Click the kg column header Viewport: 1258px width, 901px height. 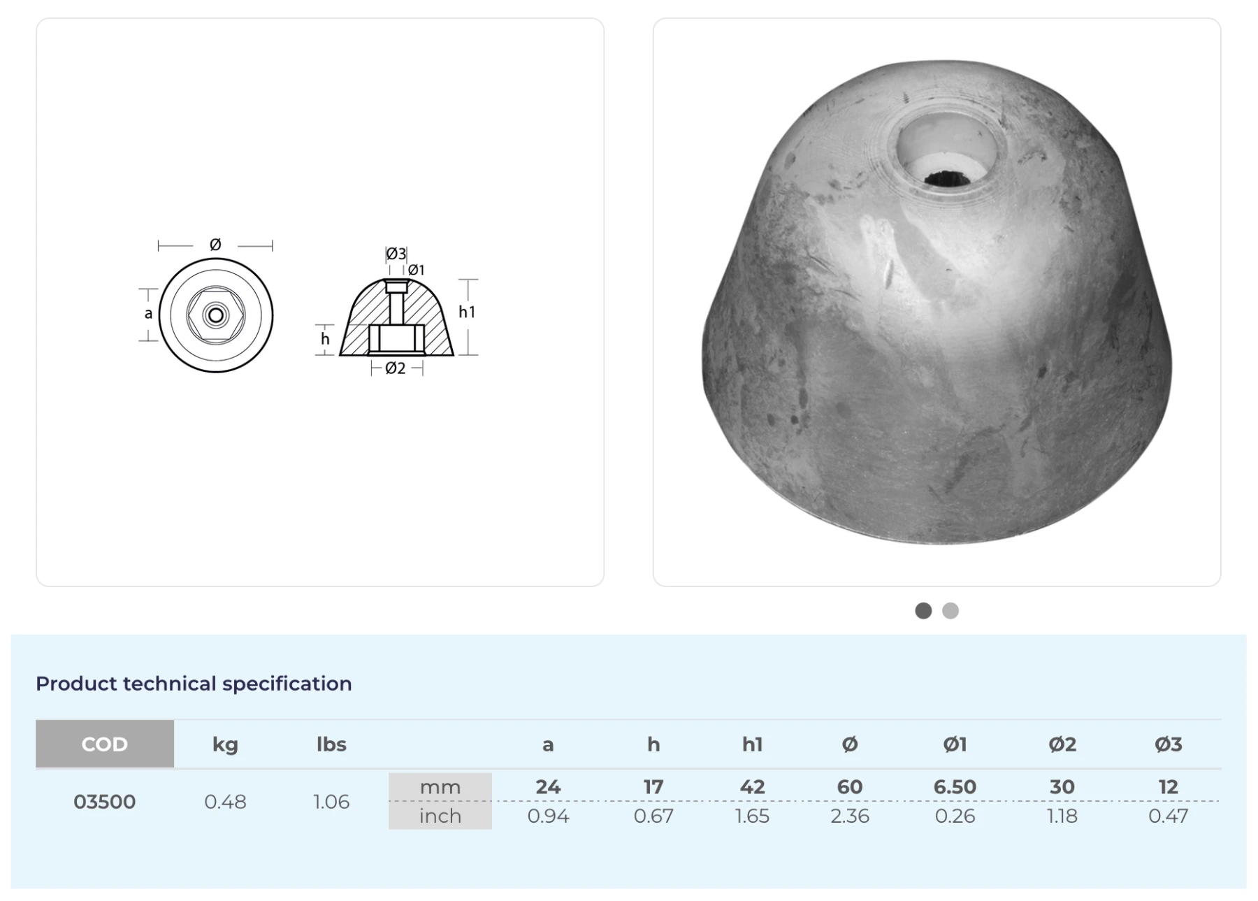225,744
